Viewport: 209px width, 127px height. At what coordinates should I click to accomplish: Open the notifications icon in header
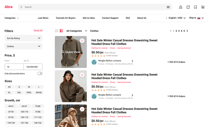point(188,7)
